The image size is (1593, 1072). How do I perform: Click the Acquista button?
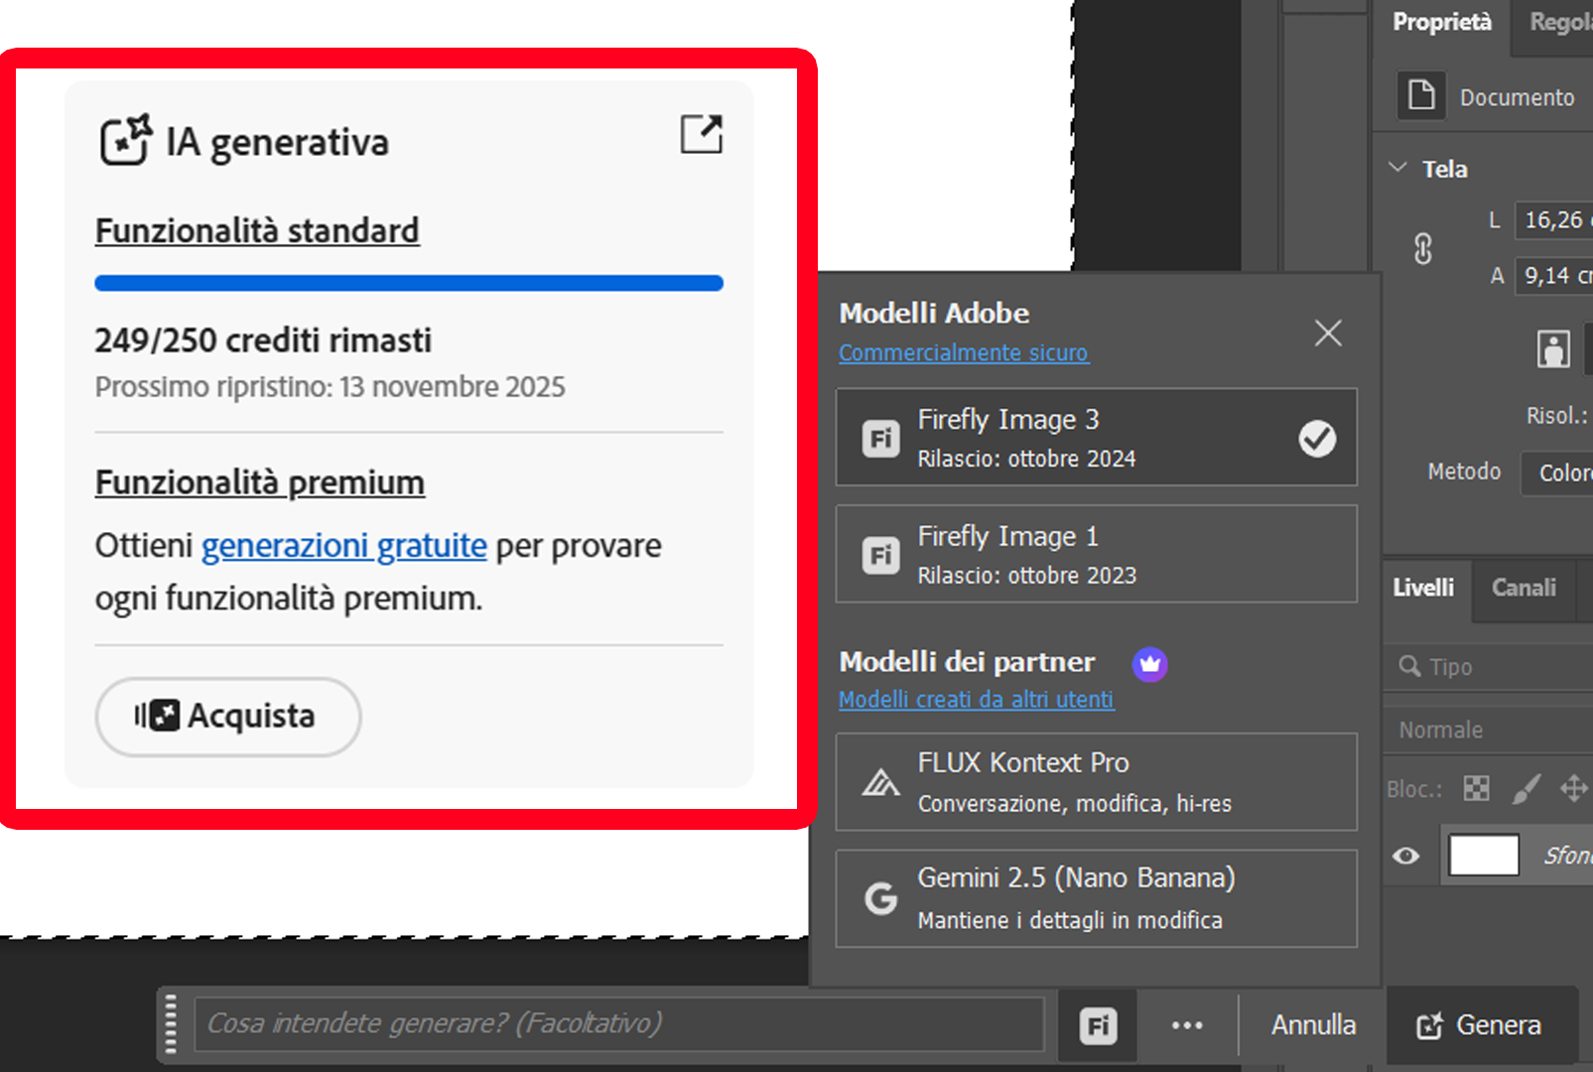click(228, 717)
